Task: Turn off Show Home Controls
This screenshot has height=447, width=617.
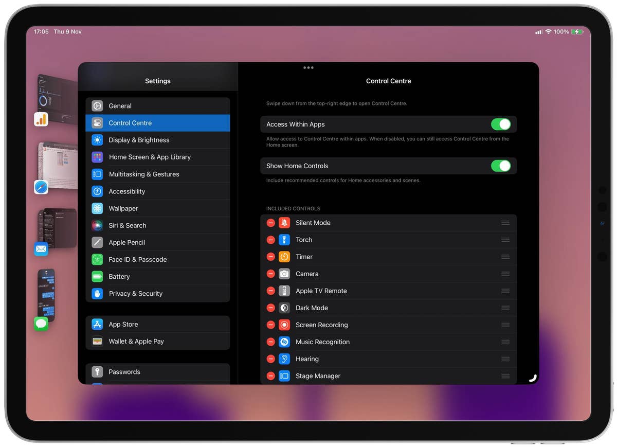Action: pyautogui.click(x=501, y=166)
